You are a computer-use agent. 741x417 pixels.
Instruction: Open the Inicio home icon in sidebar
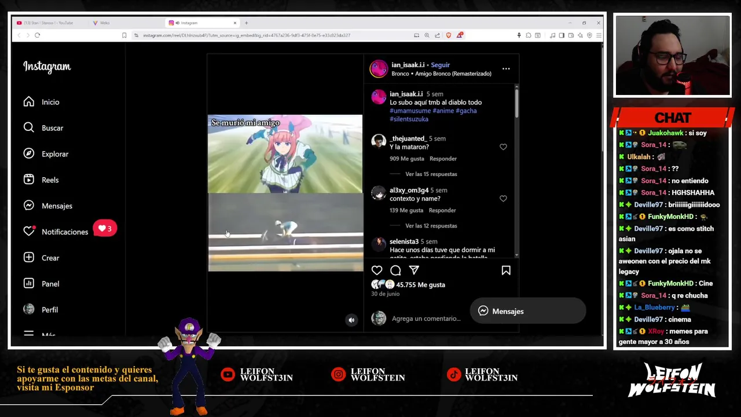point(29,102)
